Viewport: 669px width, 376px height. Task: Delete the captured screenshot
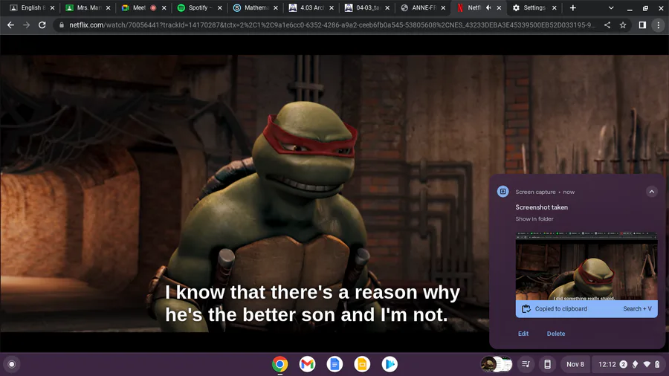(x=556, y=334)
